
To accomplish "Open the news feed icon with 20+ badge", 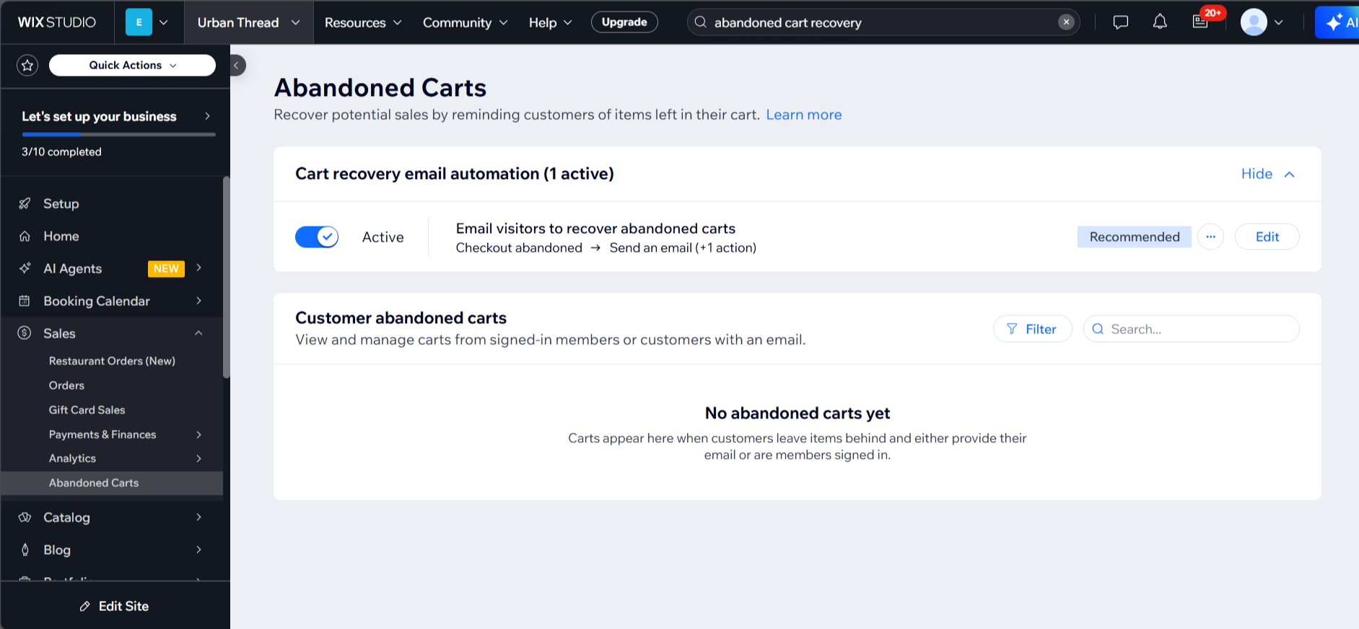I will click(x=1200, y=22).
